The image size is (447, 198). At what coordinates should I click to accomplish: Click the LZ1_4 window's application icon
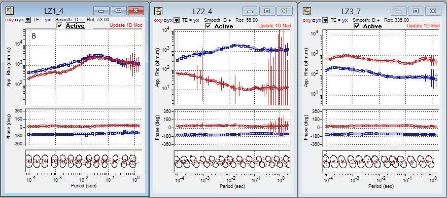tap(10, 11)
